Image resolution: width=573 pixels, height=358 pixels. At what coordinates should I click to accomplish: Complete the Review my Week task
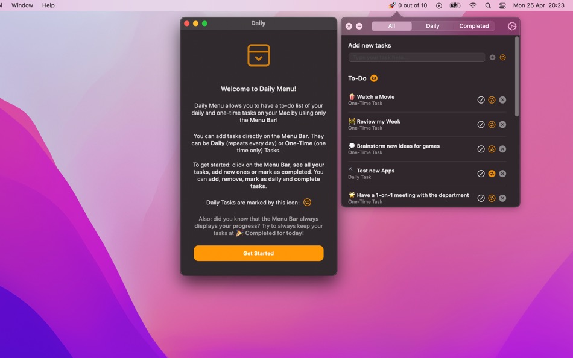(481, 125)
